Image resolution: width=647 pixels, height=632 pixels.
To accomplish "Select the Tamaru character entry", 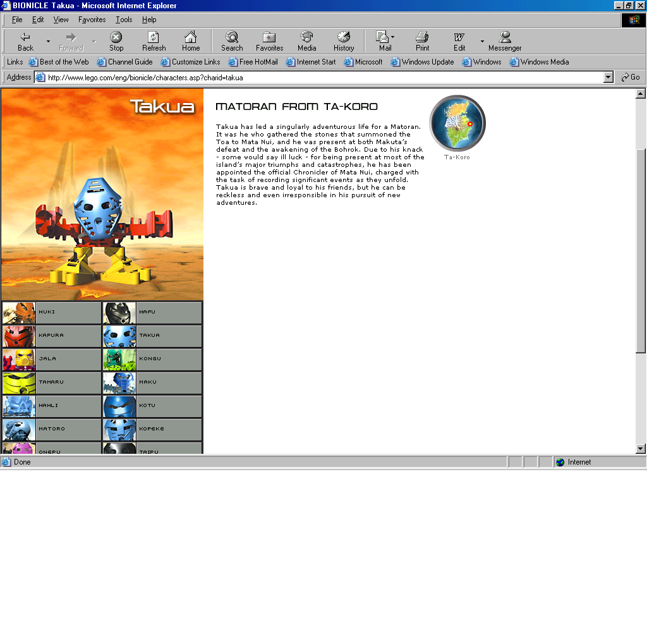I will (52, 382).
